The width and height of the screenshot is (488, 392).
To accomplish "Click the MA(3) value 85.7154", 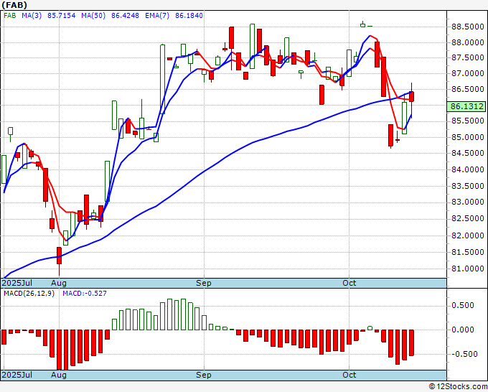I will 61,16.
